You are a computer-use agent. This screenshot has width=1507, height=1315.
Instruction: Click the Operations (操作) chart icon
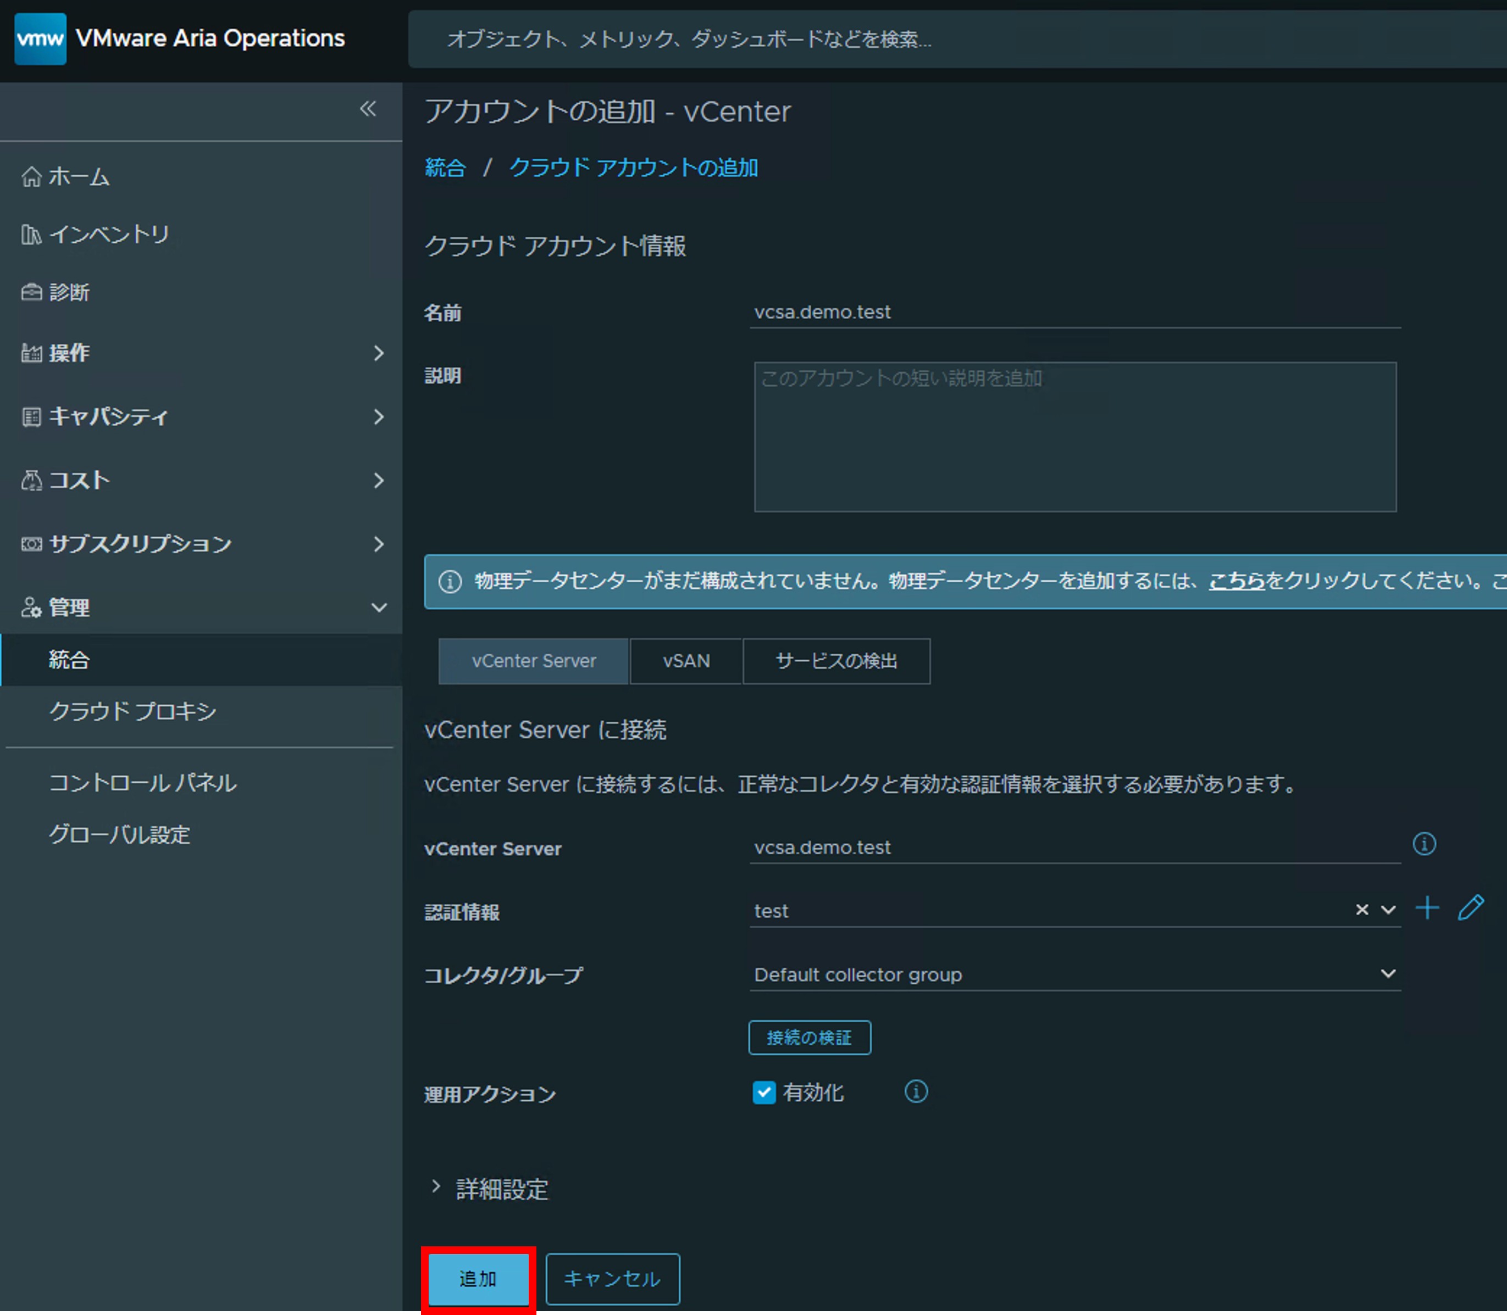click(x=31, y=354)
